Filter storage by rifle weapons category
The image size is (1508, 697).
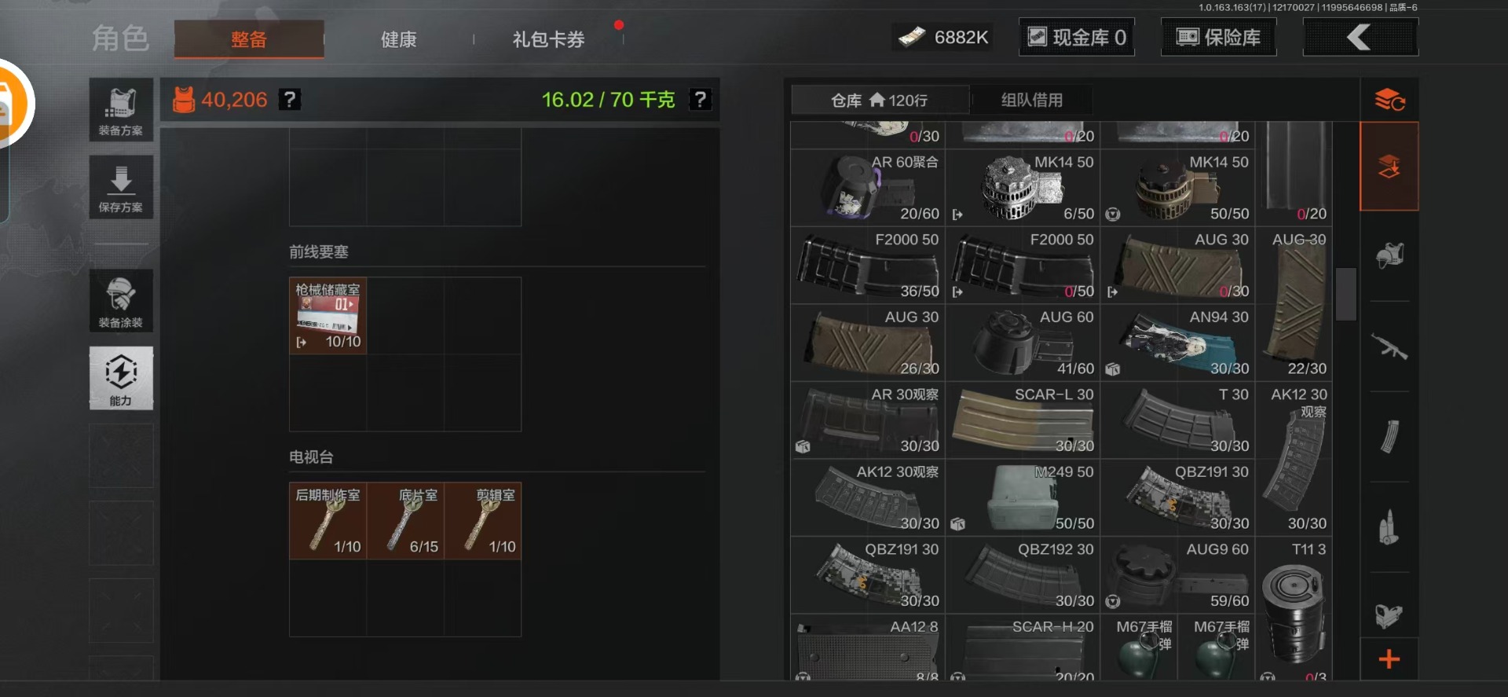1389,347
